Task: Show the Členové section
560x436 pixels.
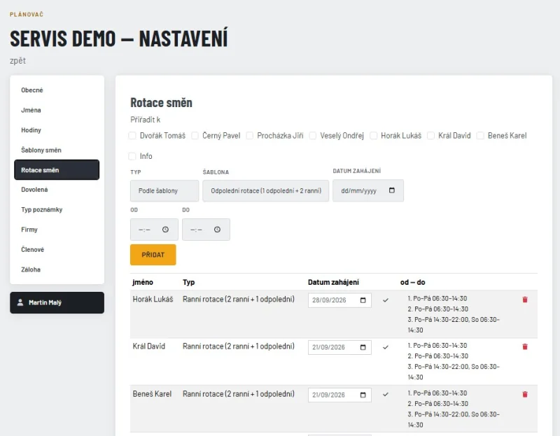Action: click(x=57, y=250)
